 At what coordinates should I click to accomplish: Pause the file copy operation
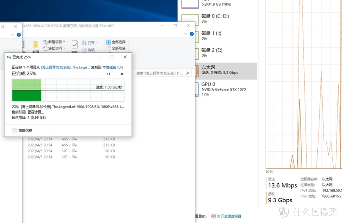pyautogui.click(x=109, y=74)
